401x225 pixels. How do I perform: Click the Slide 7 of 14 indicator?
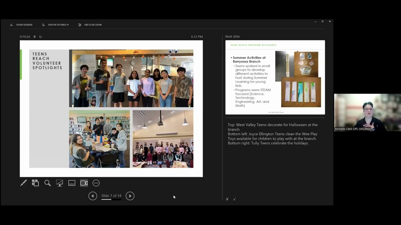(x=111, y=196)
